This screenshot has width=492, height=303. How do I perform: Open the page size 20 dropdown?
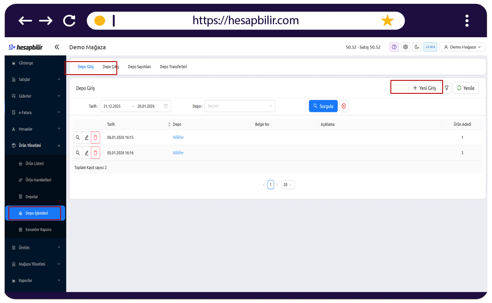(x=288, y=185)
